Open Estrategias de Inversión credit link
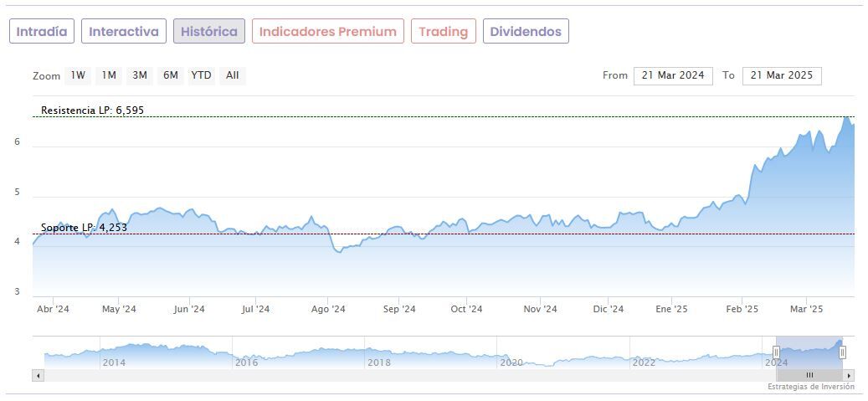Viewport: 868px width, 401px height. (x=810, y=387)
